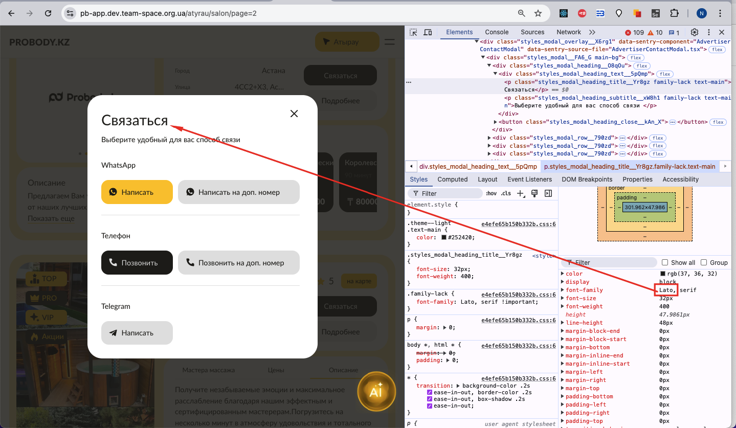The height and width of the screenshot is (428, 736).
Task: Open DevTools three-dot customize menu
Action: (709, 32)
